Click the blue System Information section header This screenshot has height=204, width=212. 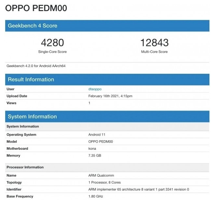(32, 116)
